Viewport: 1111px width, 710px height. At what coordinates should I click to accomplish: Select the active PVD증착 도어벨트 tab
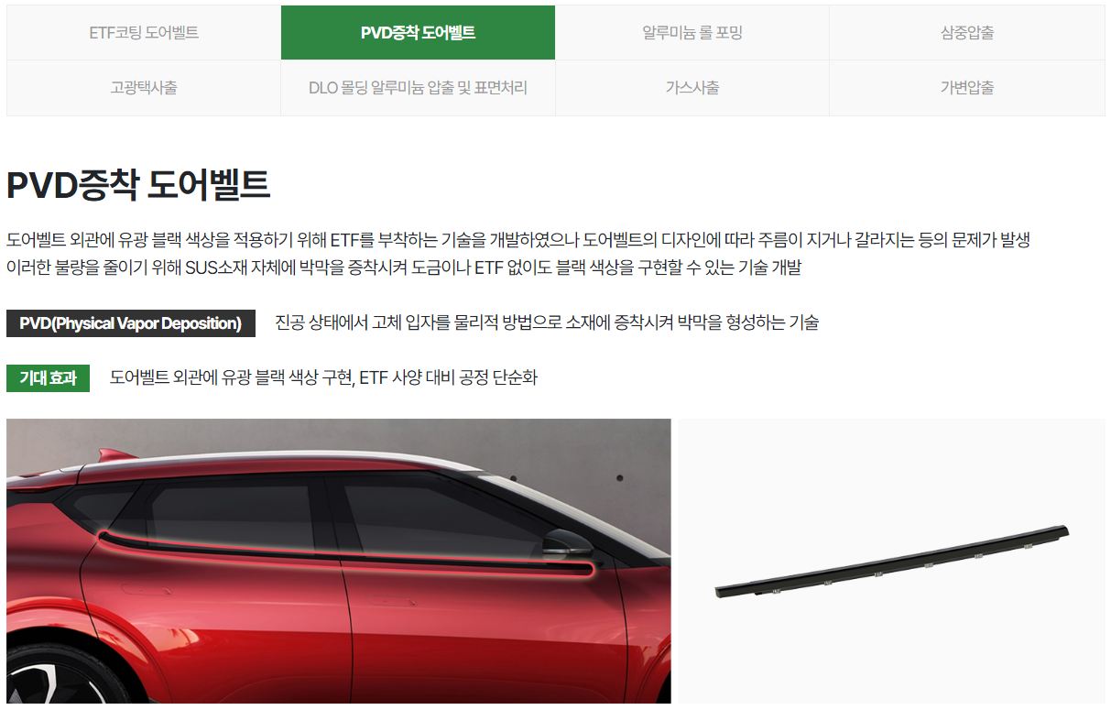tap(418, 33)
